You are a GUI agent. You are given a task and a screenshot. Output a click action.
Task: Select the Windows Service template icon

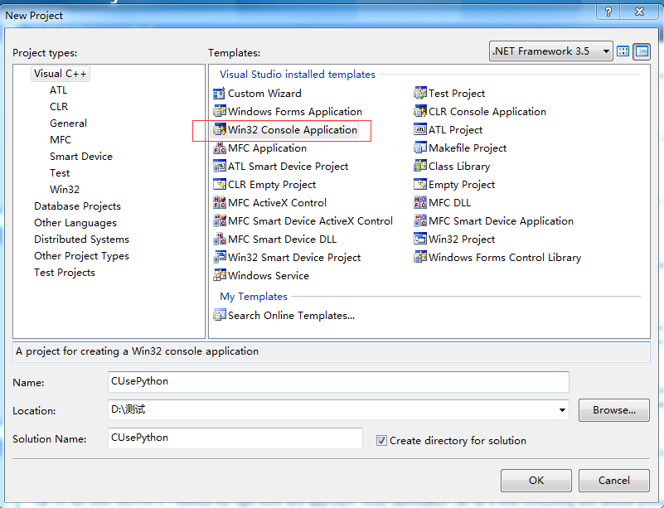(219, 275)
